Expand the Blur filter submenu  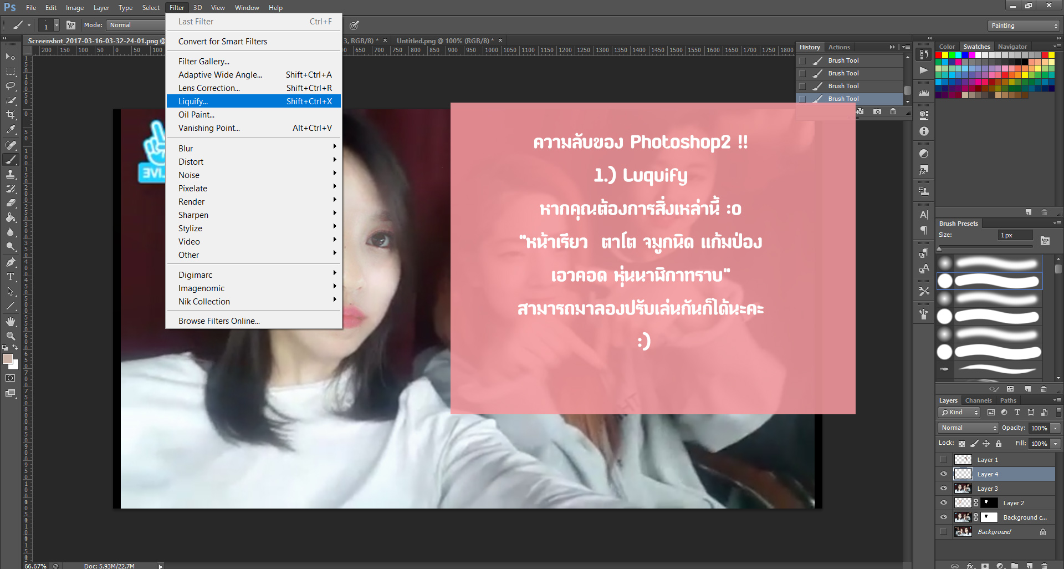(254, 149)
